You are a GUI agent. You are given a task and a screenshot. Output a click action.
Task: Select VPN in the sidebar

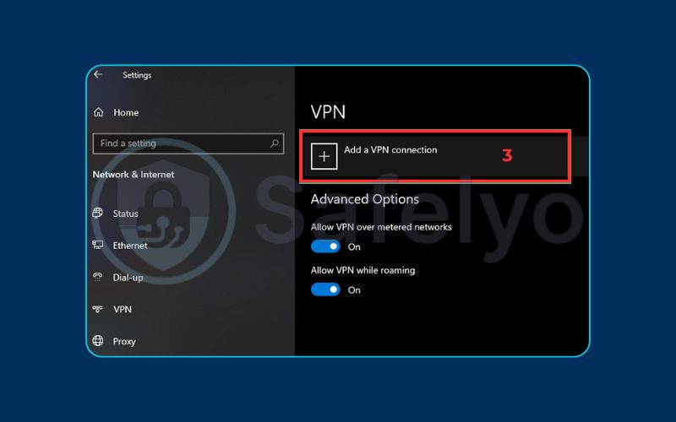tap(123, 309)
